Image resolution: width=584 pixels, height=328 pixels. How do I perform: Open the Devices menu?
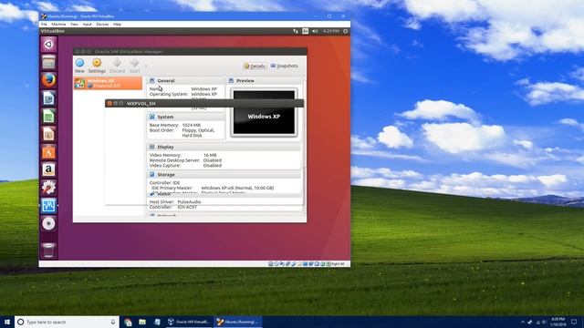tap(102, 25)
